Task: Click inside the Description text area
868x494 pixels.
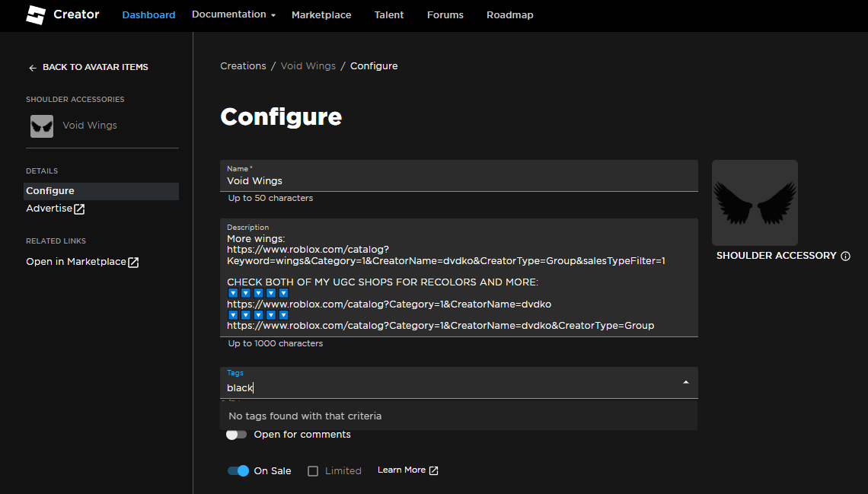Action: coord(459,278)
